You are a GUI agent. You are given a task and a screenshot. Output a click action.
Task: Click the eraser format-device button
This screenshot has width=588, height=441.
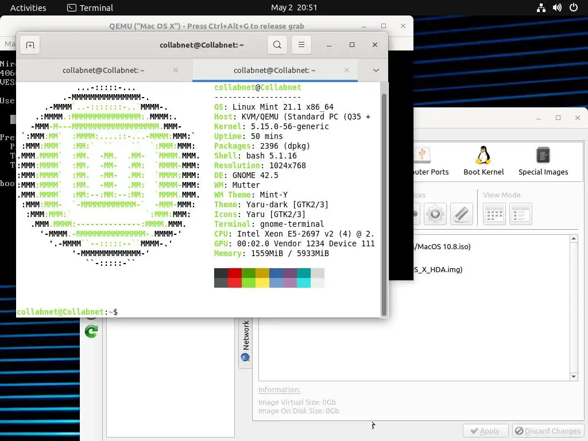(x=461, y=214)
